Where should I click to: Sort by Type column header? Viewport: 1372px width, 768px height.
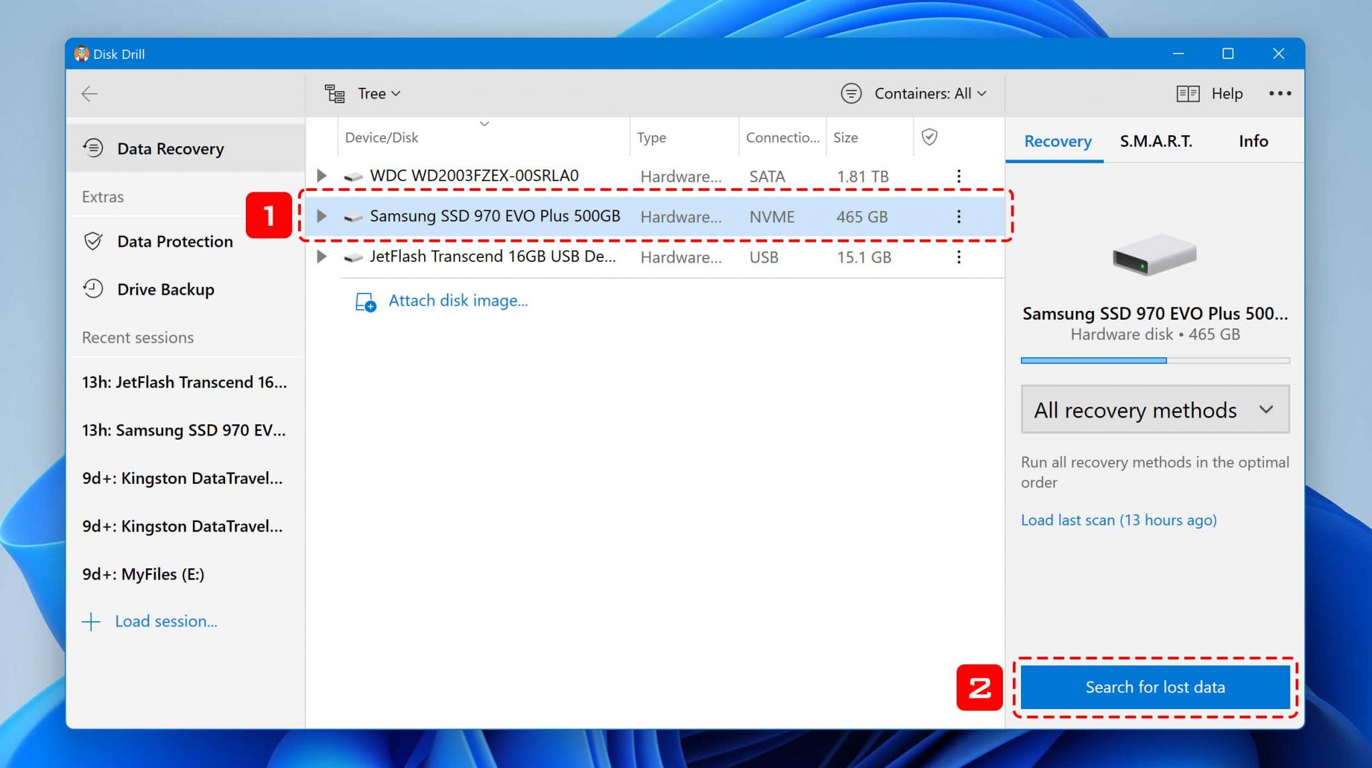[651, 137]
